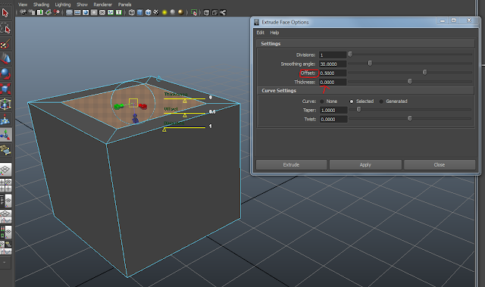Switch to perspective/outliner layout
485x287 pixels.
(5, 201)
